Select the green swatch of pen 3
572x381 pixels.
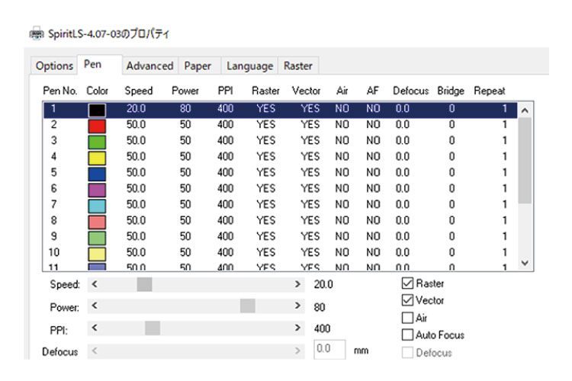pos(97,140)
